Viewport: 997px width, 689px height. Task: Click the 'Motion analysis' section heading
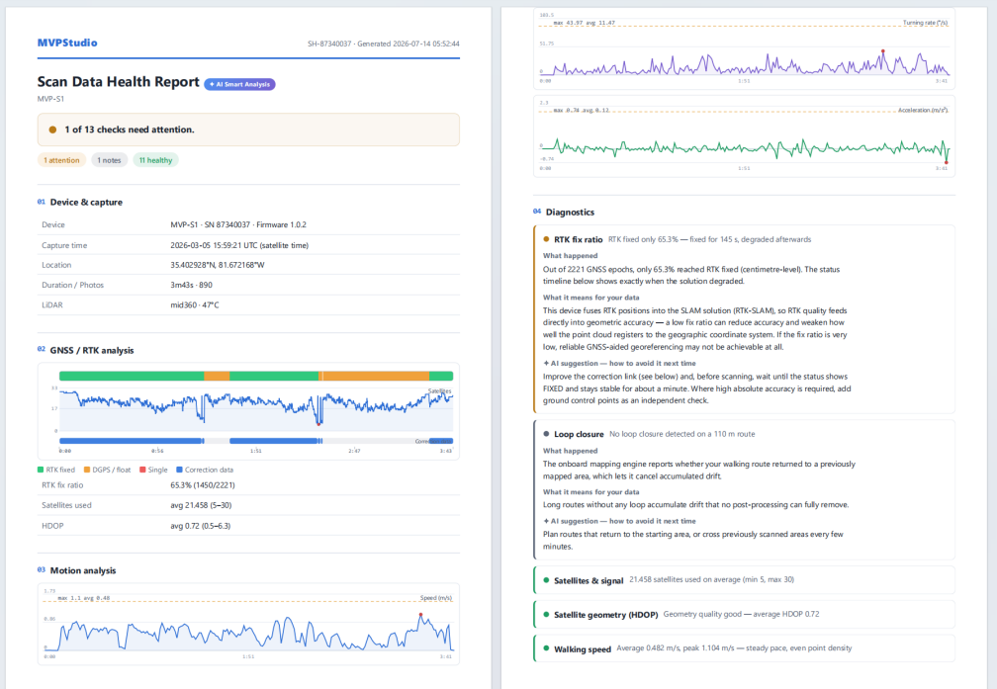pos(83,570)
